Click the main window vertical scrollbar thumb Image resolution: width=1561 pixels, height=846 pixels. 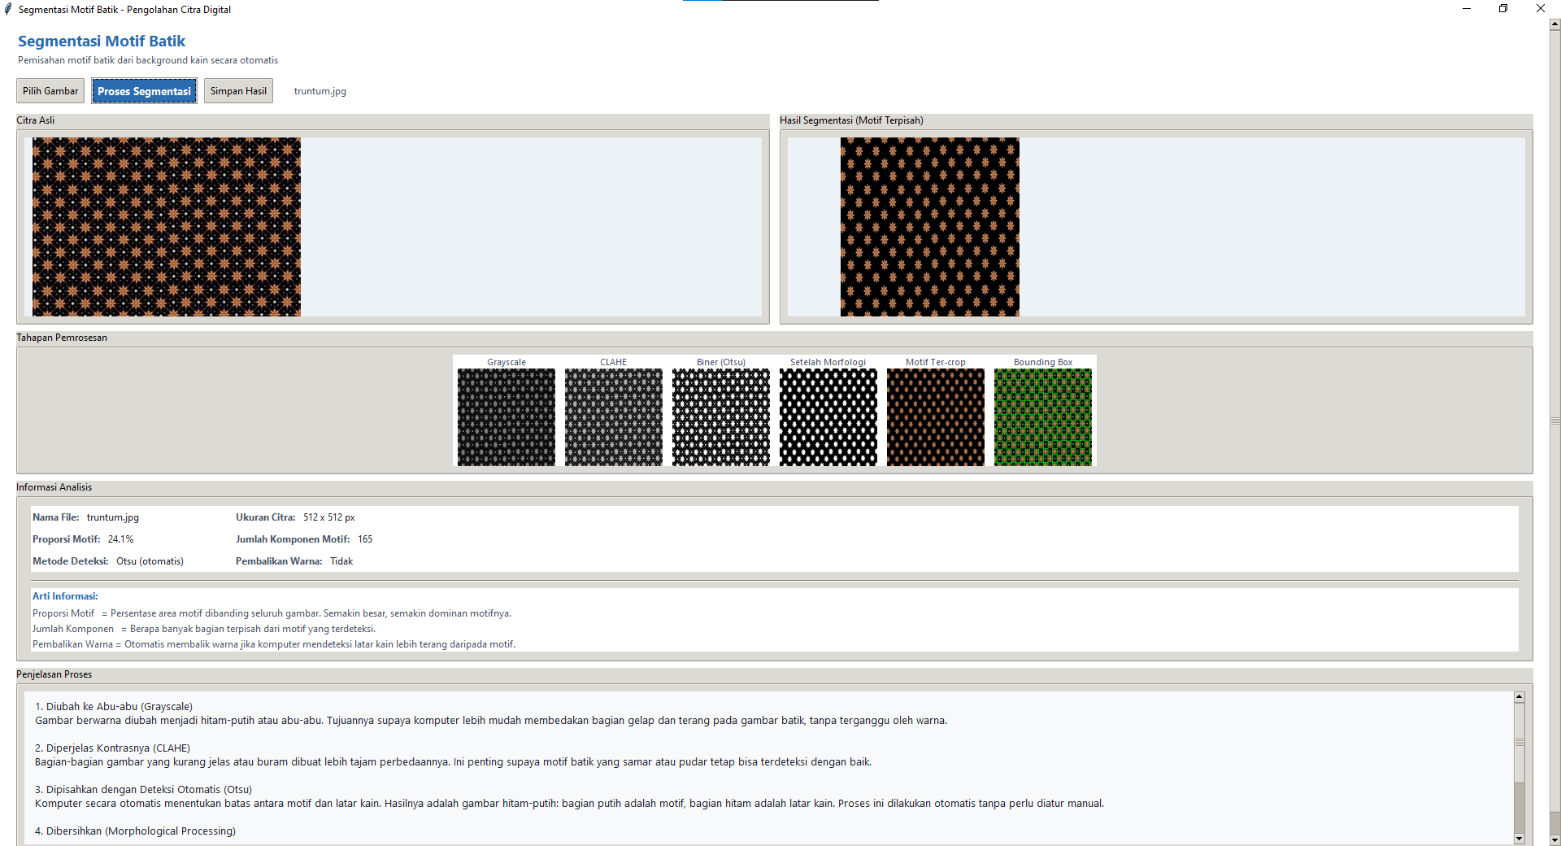pyautogui.click(x=1554, y=421)
